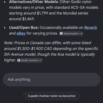103x103 pixels.
Task: Click the $1,469 price text
Action: click(x=28, y=19)
